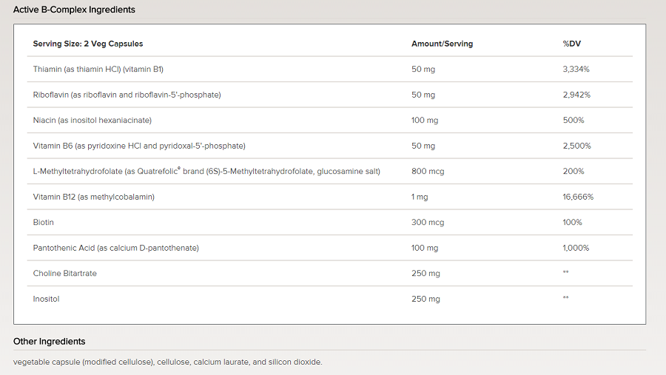Click the 16,666% daily value for B12
This screenshot has width=666, height=375.
click(x=578, y=197)
